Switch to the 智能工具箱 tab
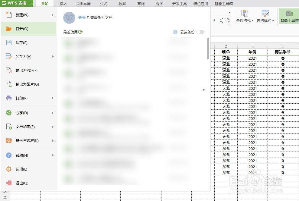 [x=223, y=4]
